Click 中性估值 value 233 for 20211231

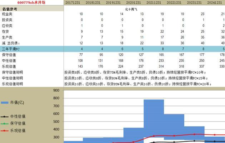[161, 60]
